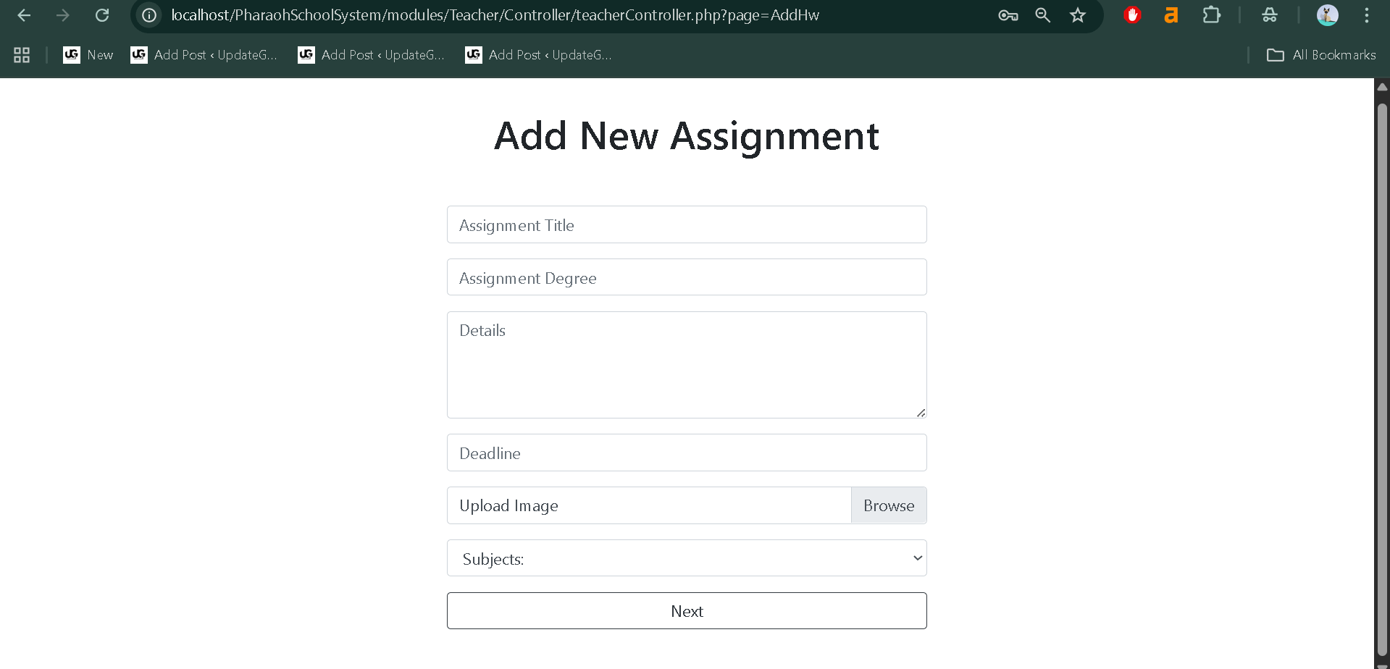Open the password manager key icon

pos(1008,14)
